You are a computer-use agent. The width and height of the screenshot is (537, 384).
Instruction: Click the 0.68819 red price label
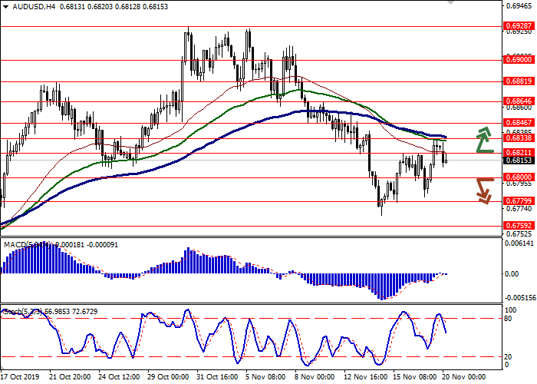coord(518,81)
